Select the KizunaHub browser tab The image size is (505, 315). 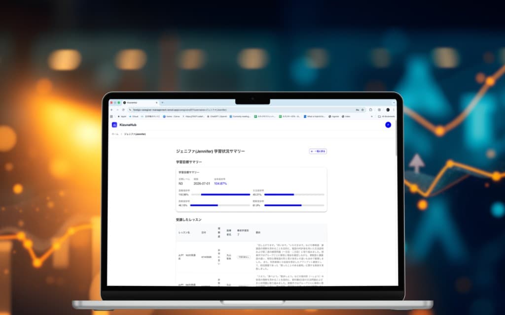pyautogui.click(x=141, y=102)
